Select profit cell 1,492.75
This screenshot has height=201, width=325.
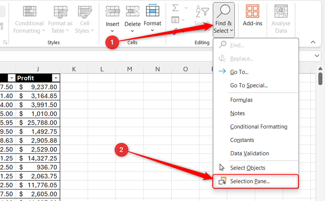pos(38,132)
